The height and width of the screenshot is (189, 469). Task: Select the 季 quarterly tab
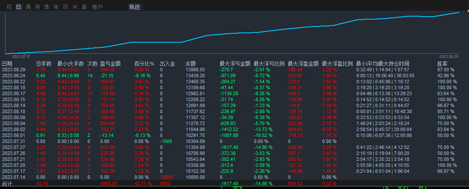pyautogui.click(x=47, y=7)
